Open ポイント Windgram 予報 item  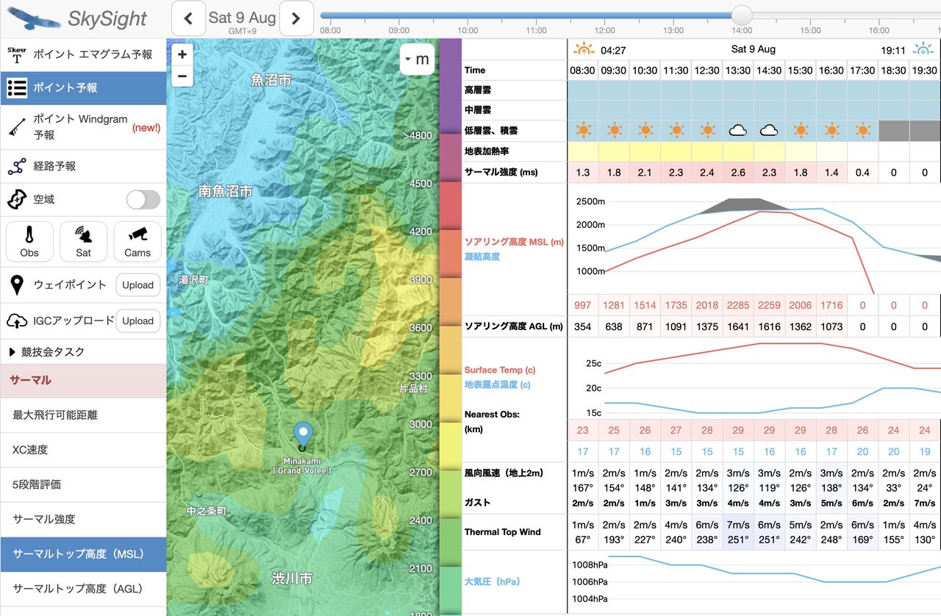click(83, 127)
